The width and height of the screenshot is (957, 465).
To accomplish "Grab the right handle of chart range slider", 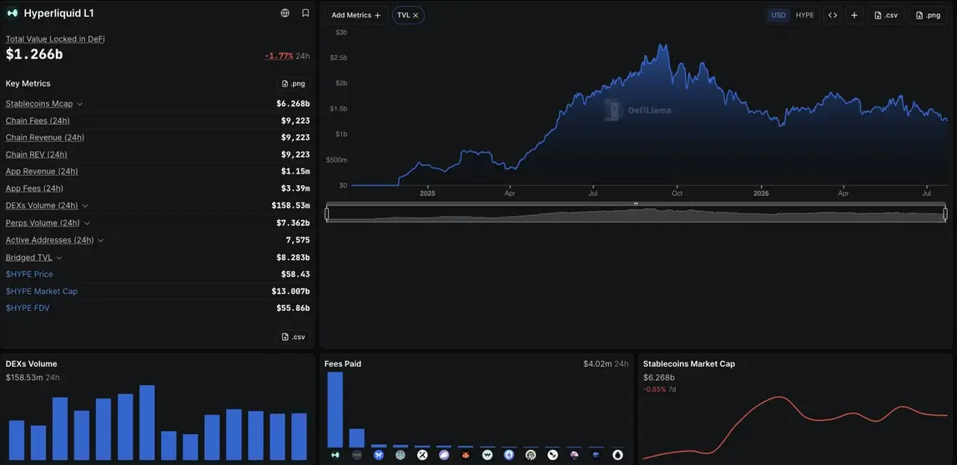I will [945, 213].
